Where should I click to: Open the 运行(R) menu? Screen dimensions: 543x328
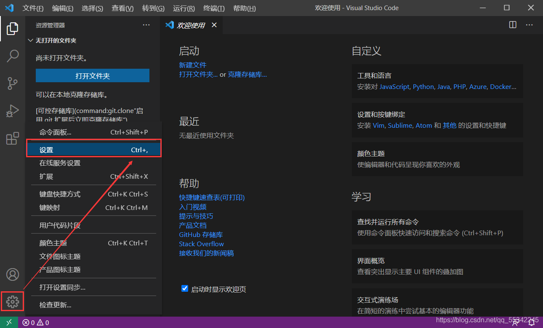[x=184, y=8]
